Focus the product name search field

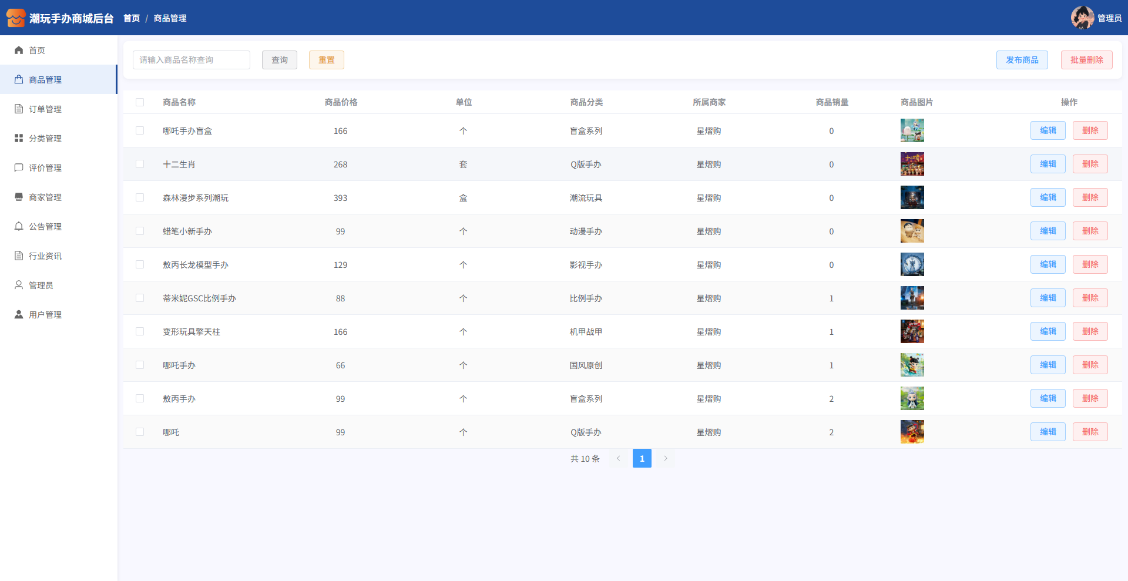point(192,60)
